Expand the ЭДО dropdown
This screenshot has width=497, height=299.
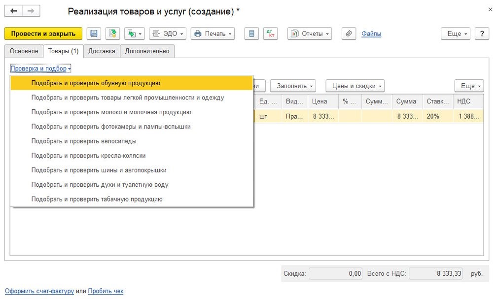(x=167, y=33)
